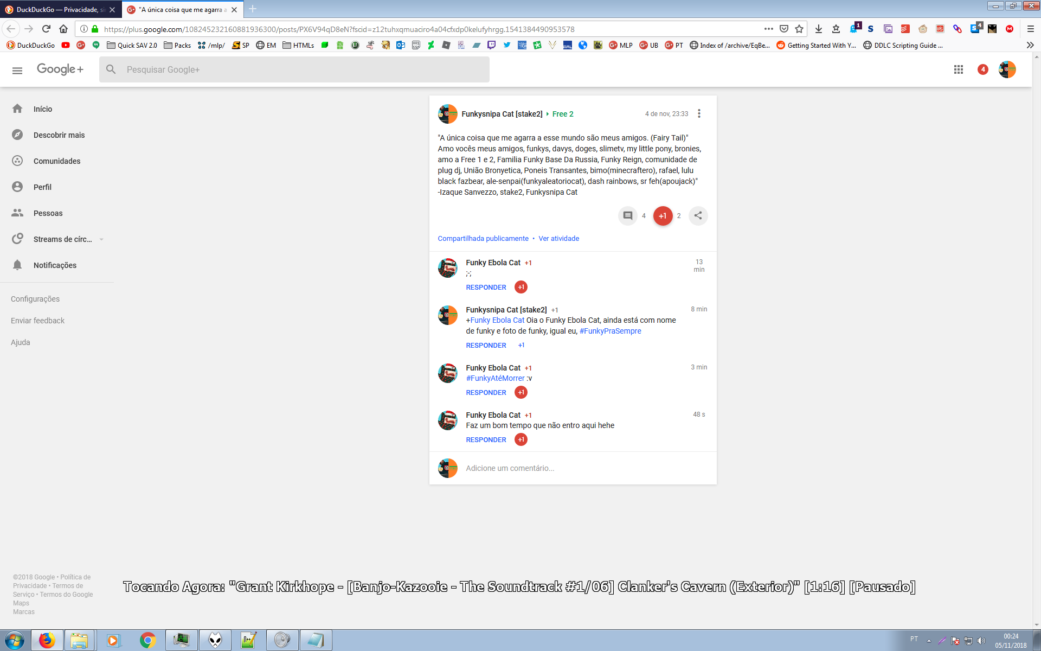Screen dimensions: 1041x651
Task: Click the 'Ver atividade' link
Action: point(558,238)
